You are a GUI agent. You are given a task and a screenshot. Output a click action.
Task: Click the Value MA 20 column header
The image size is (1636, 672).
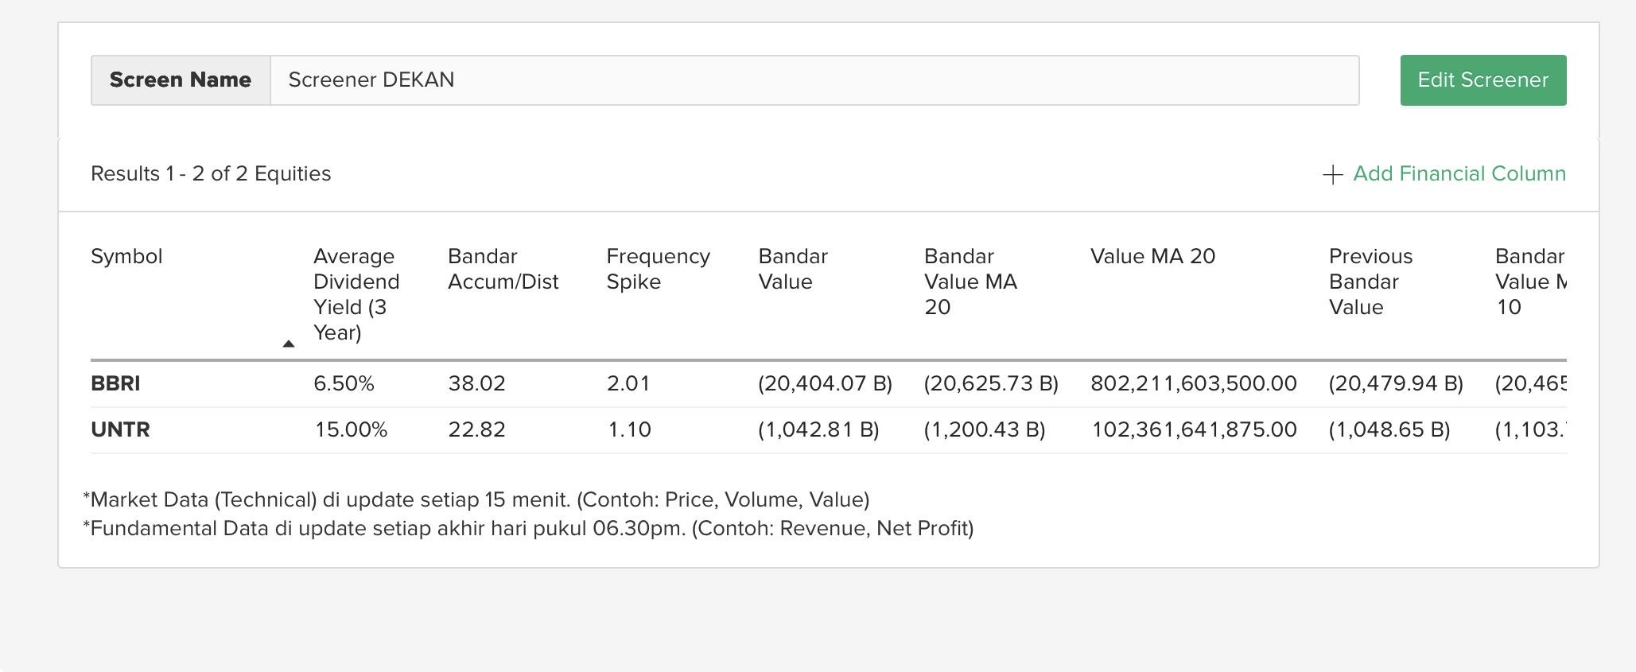[1152, 256]
